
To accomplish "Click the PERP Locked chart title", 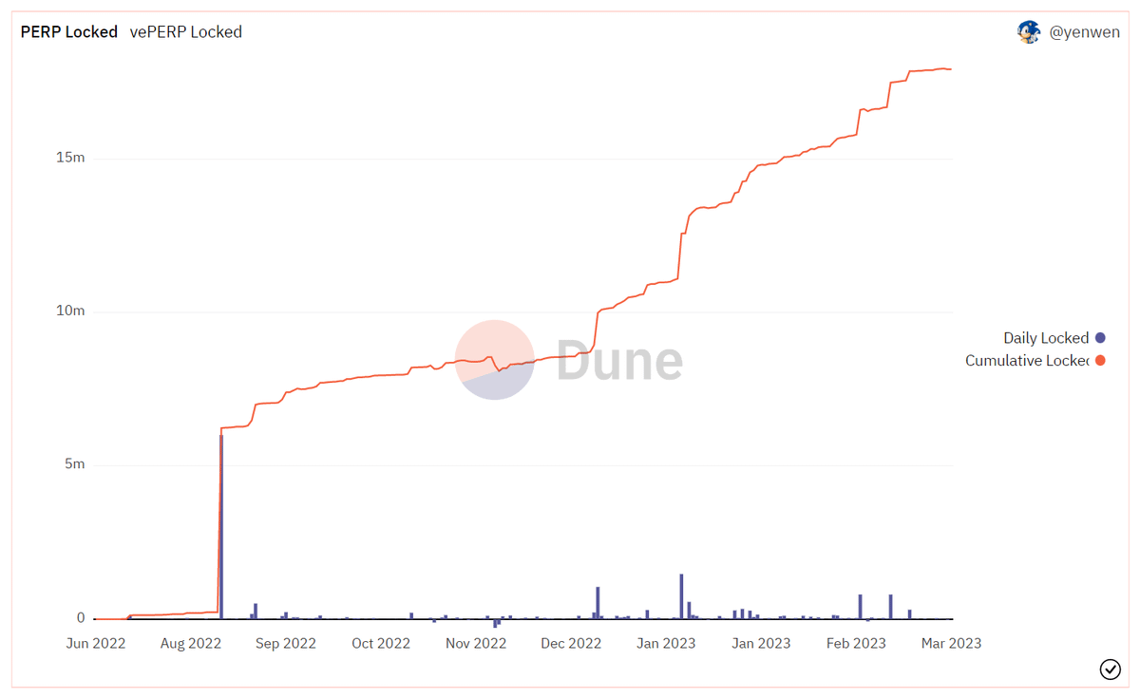I will click(69, 32).
